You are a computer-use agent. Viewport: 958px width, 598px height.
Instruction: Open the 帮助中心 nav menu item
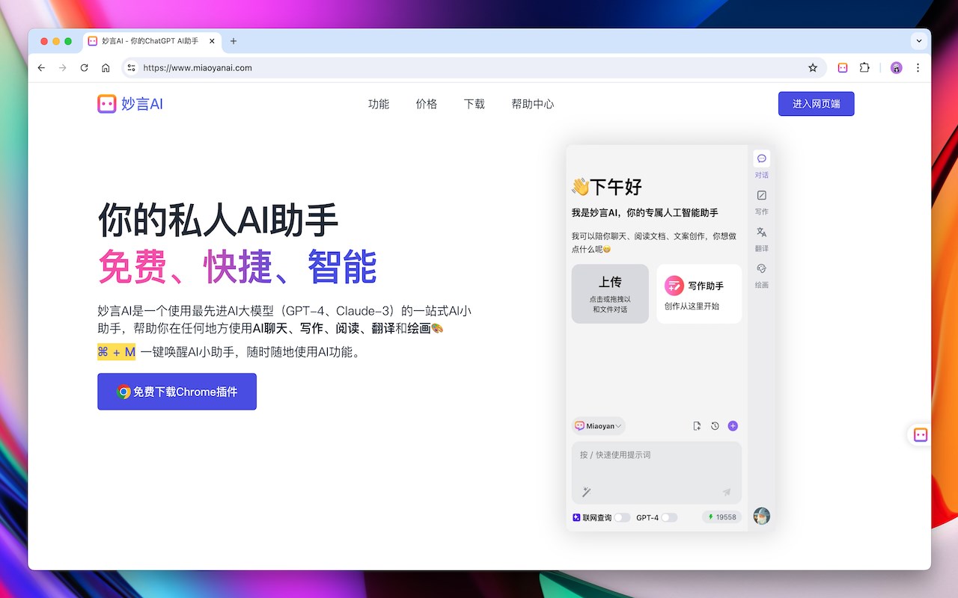point(533,104)
